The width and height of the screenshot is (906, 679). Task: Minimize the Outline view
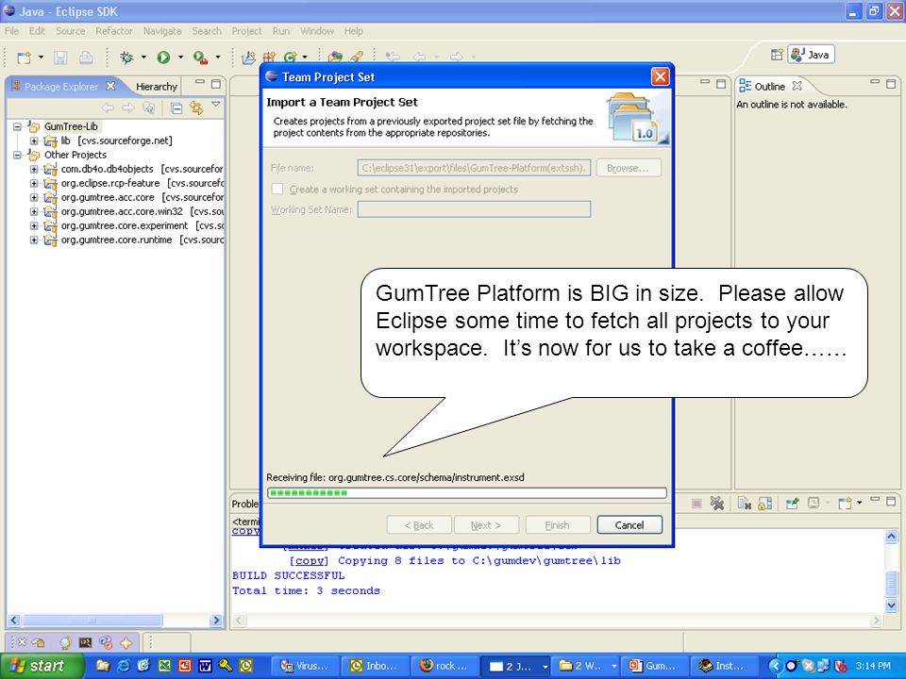[x=875, y=83]
